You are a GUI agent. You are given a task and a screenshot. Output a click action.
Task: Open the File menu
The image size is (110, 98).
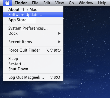(35, 3)
